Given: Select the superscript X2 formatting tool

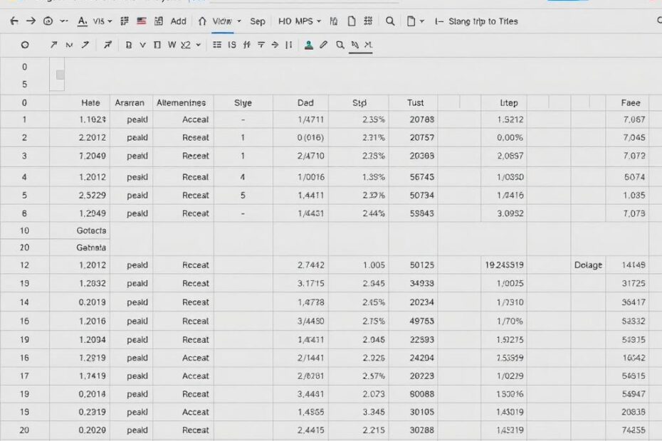Looking at the screenshot, I should pos(185,44).
